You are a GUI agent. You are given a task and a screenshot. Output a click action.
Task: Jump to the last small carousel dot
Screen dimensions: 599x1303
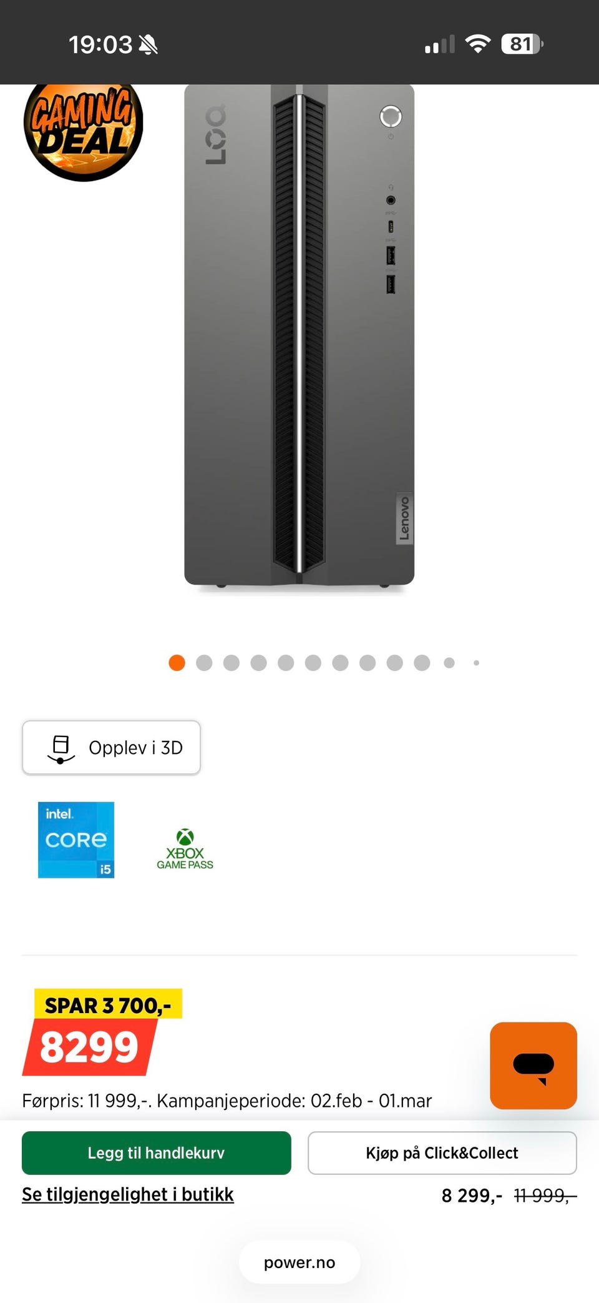tap(476, 663)
